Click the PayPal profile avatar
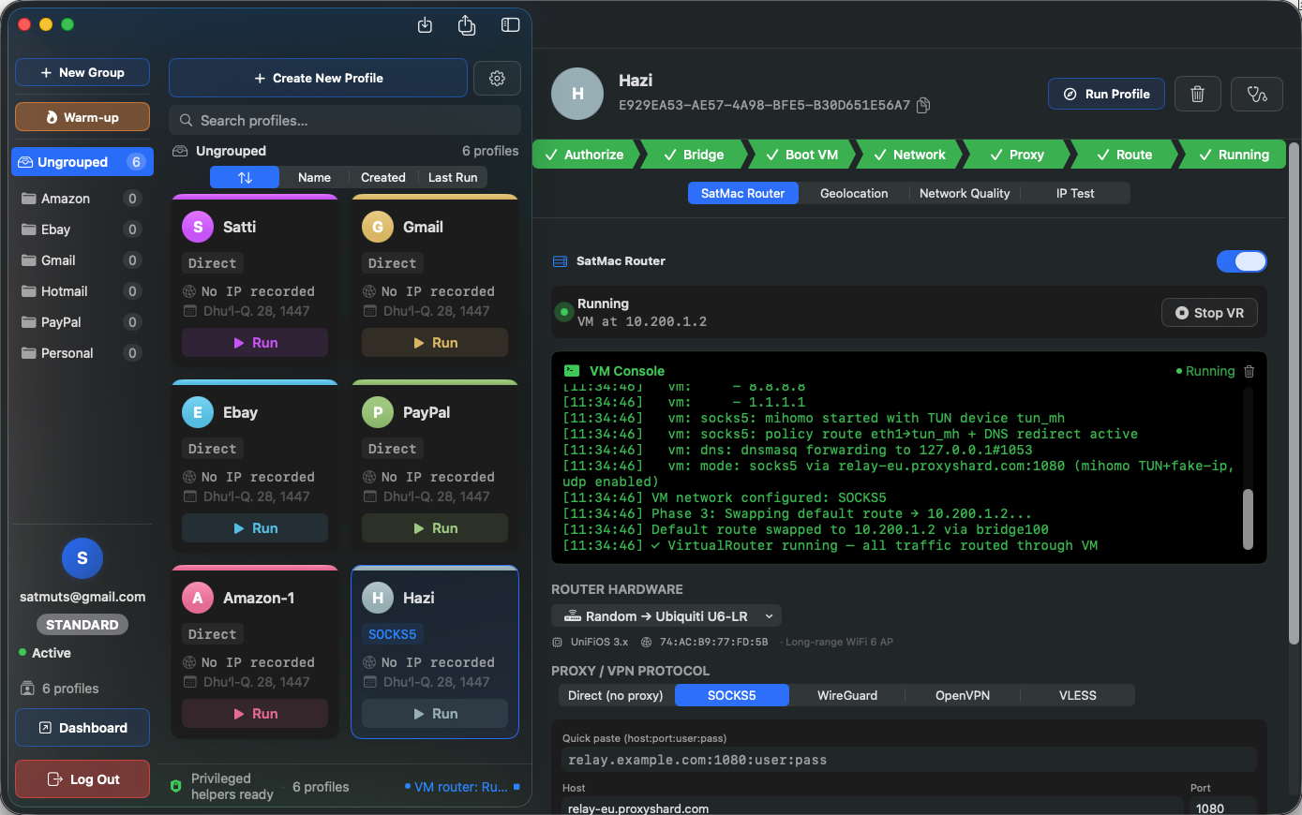 coord(378,412)
